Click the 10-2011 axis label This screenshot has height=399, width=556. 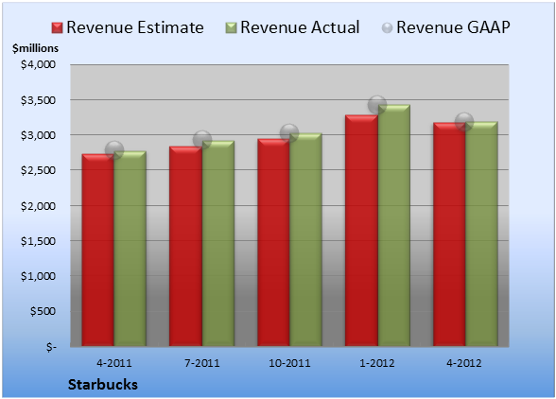(x=289, y=363)
